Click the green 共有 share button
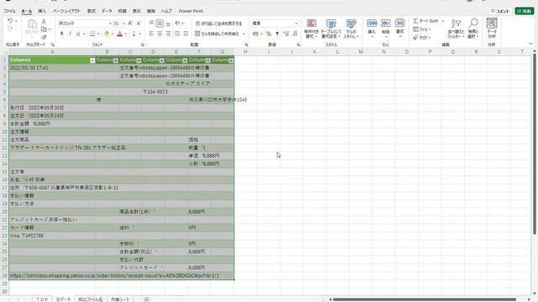This screenshot has width=538, height=302. 525,11
